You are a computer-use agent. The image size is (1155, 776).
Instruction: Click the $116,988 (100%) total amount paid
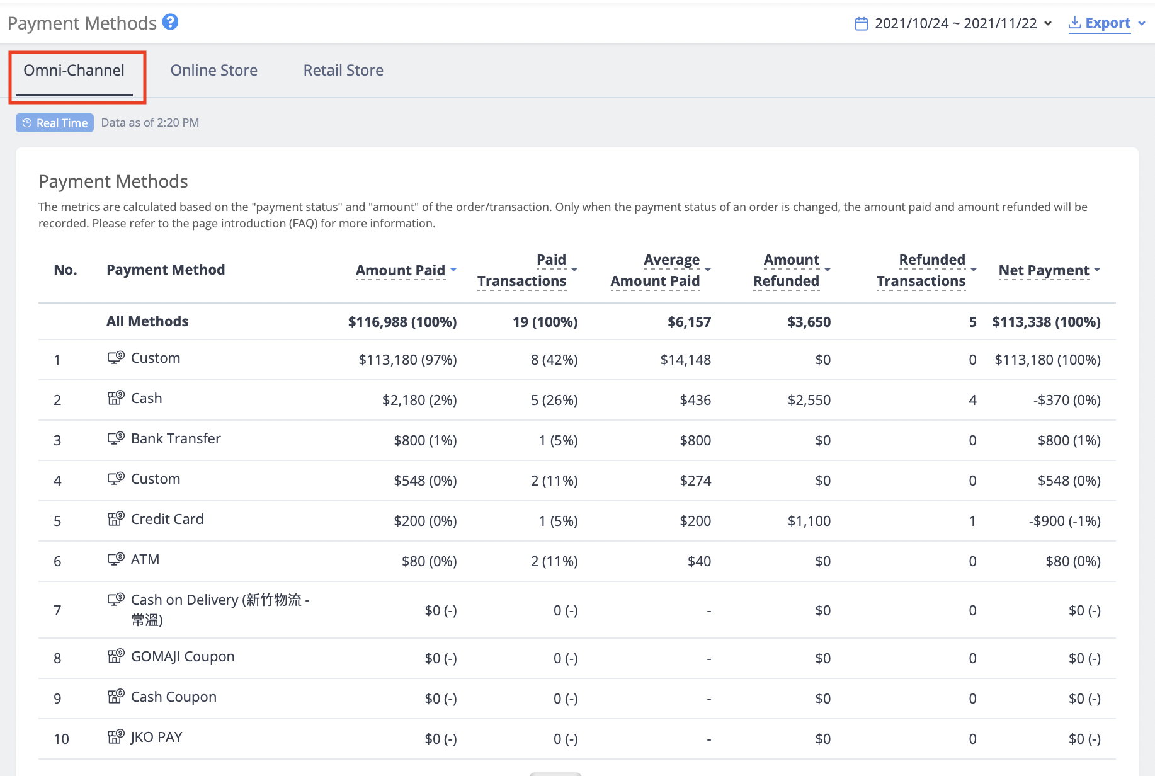point(402,322)
